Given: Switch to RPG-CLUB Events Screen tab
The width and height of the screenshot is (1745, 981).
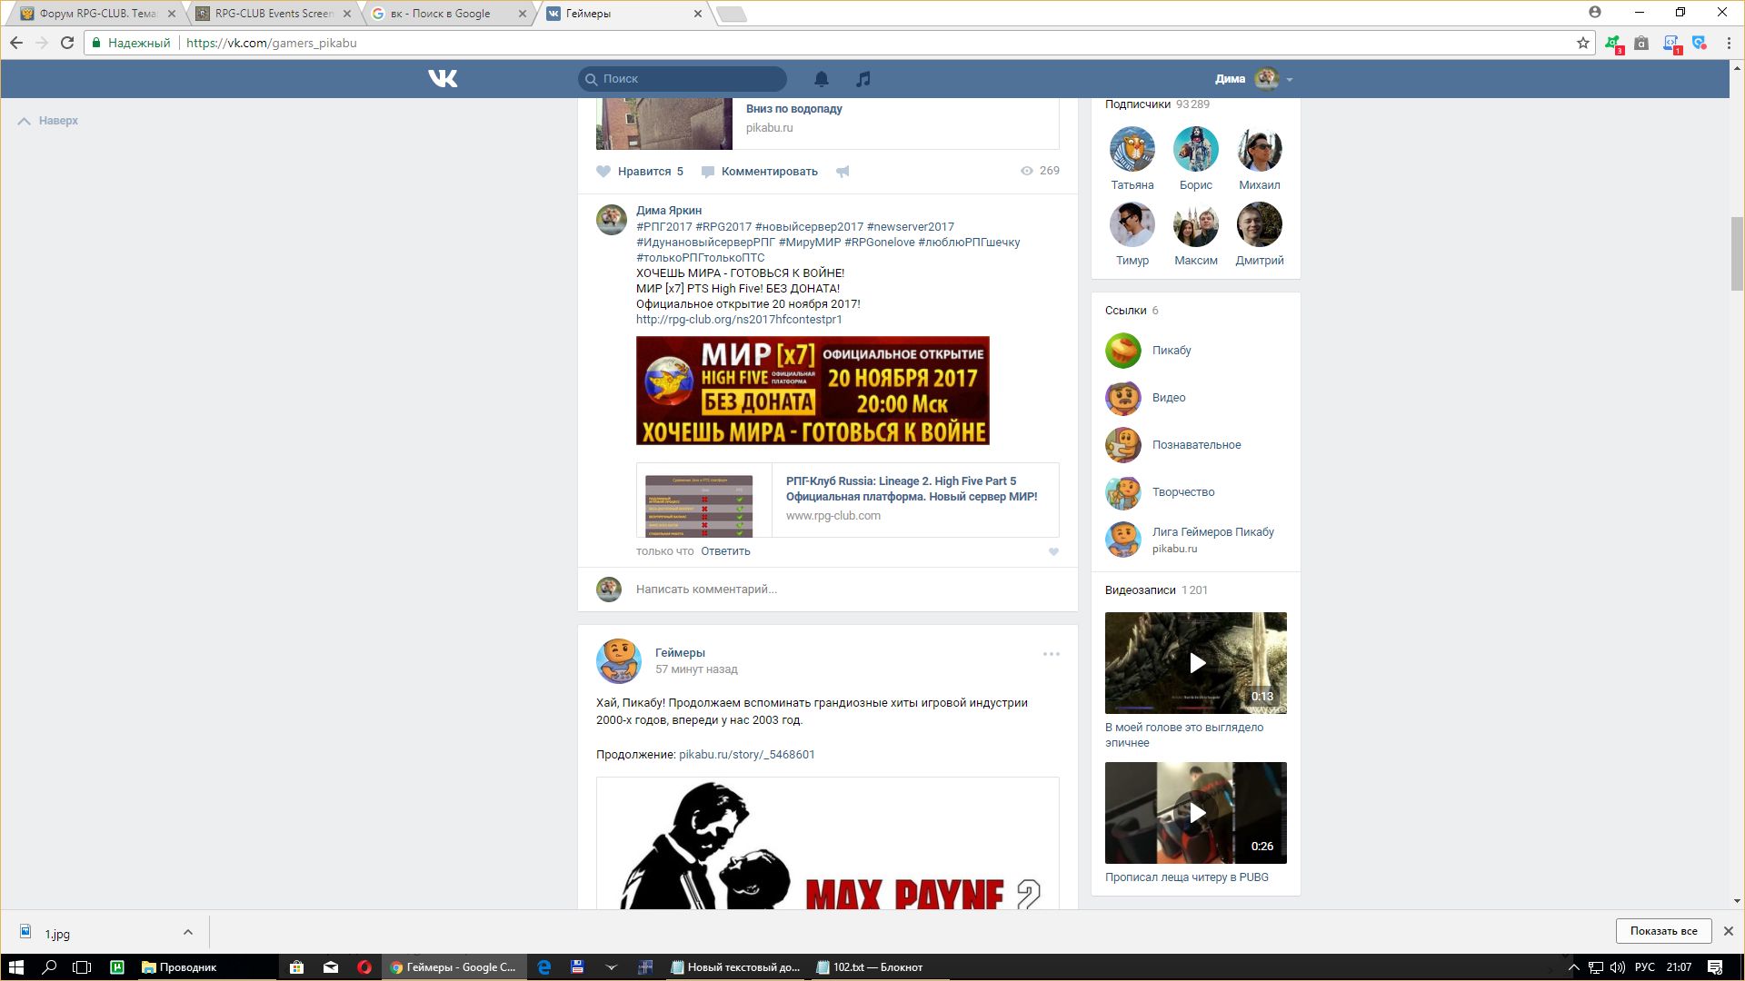Looking at the screenshot, I should [273, 14].
